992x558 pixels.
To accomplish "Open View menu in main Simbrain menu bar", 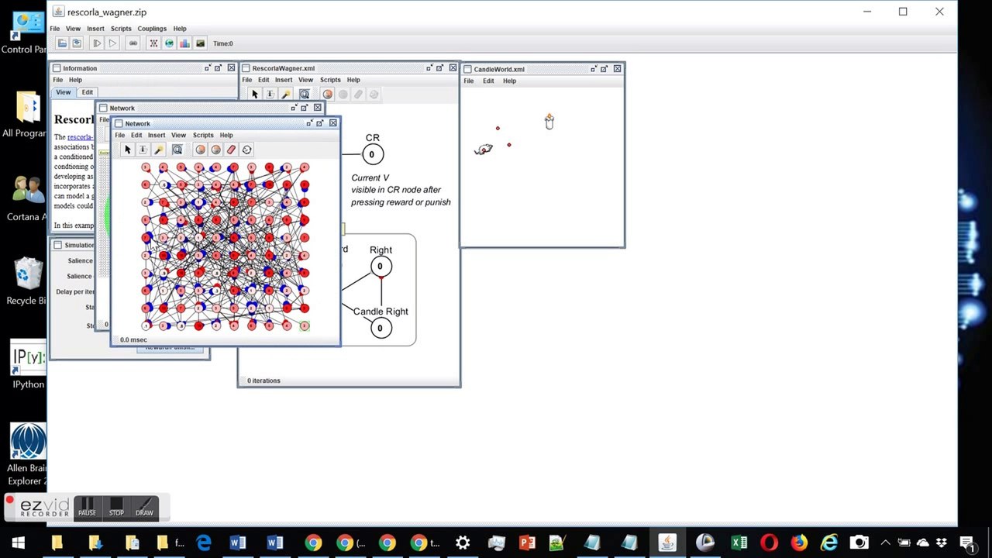I will tap(73, 29).
